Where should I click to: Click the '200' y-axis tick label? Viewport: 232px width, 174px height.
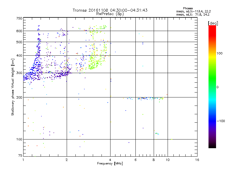[x=19, y=97]
